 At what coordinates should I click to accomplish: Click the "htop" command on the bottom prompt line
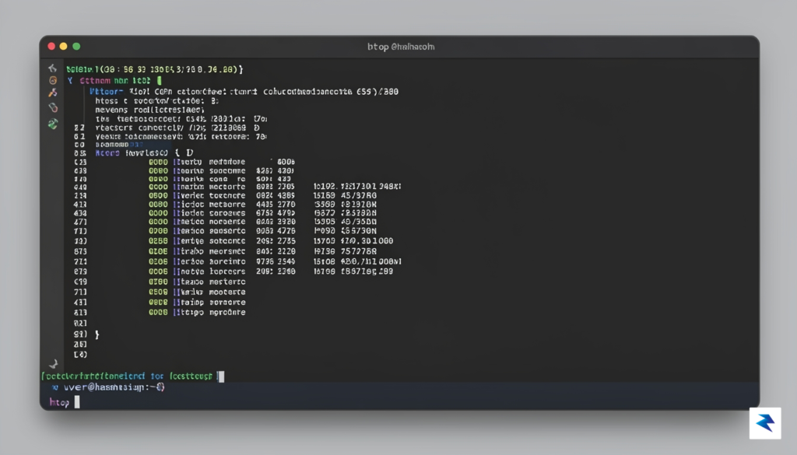59,403
